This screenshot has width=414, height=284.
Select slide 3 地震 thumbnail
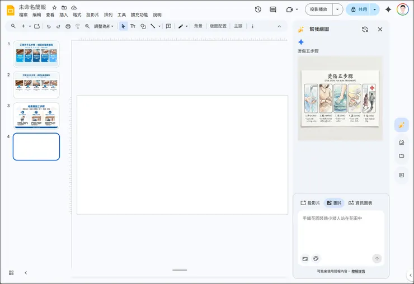pos(36,116)
